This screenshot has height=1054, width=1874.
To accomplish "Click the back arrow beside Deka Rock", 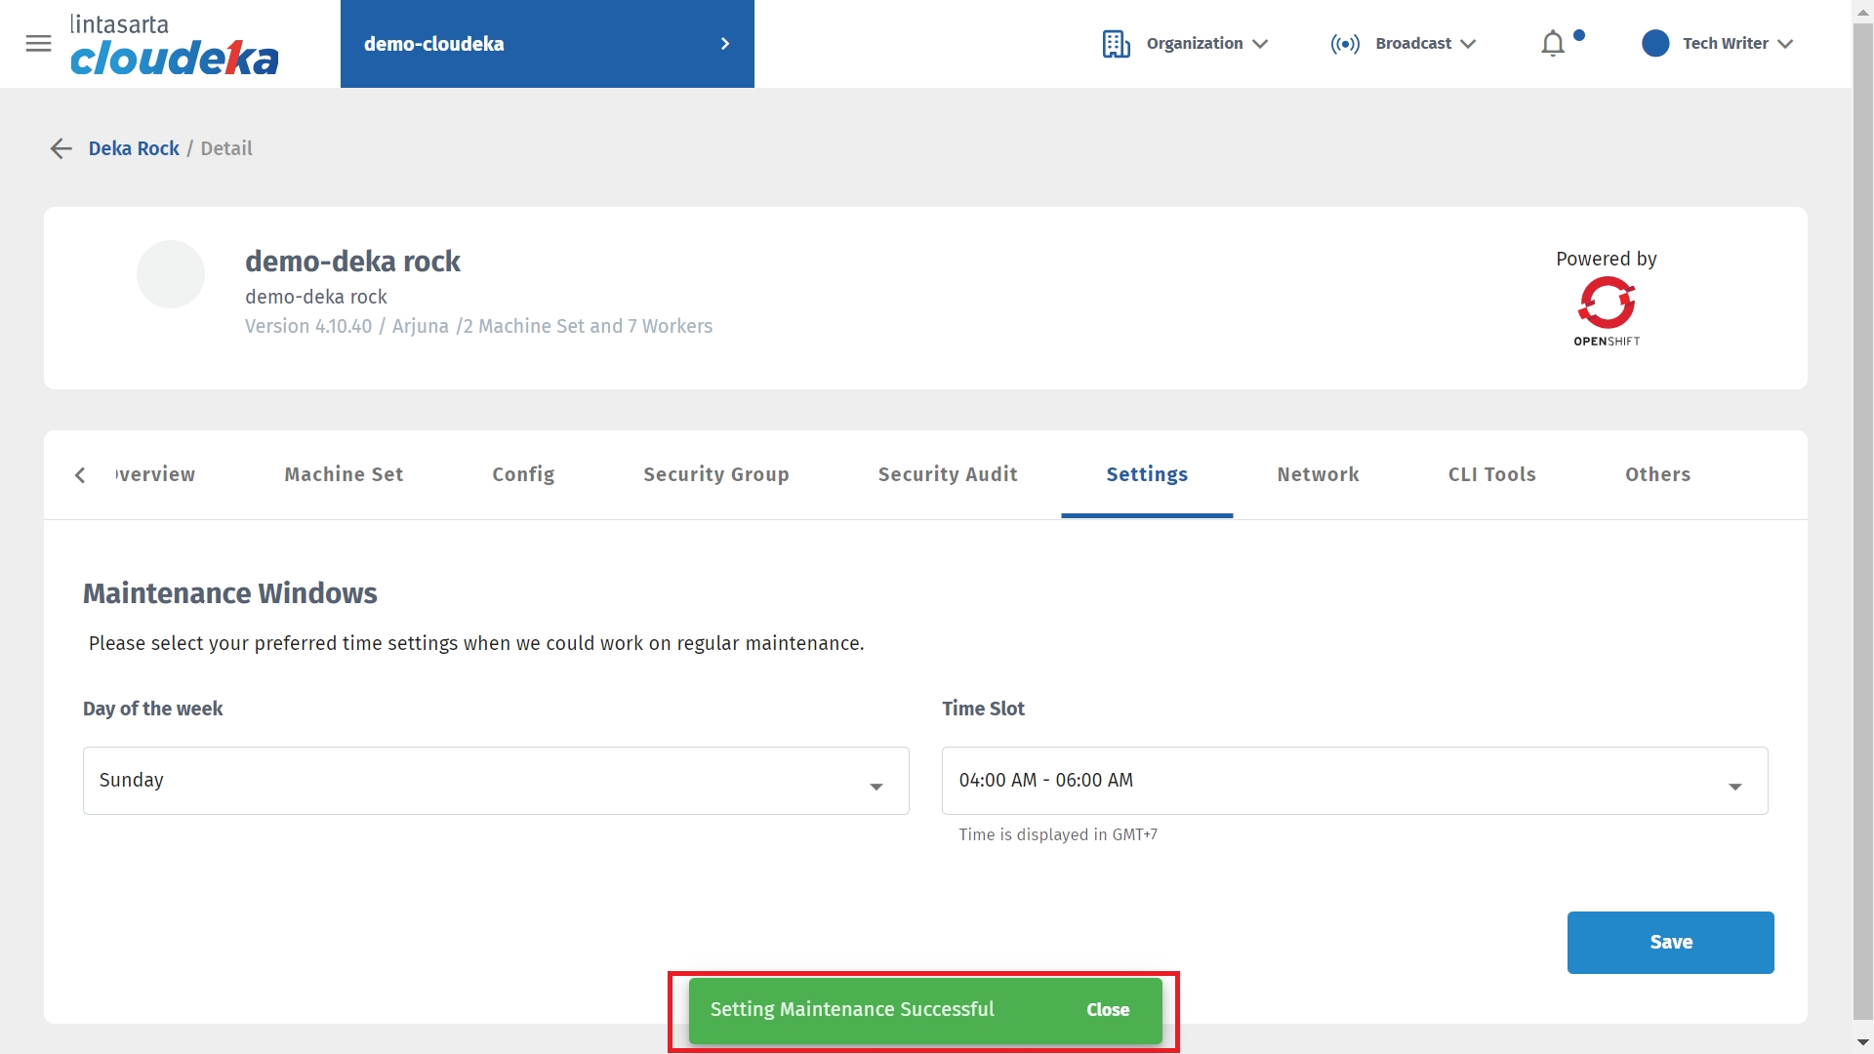I will pos(61,148).
